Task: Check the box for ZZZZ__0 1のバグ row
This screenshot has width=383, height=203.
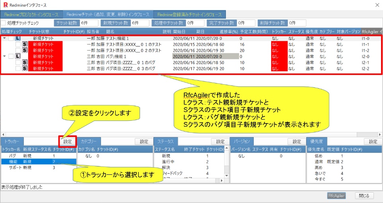Action: pyautogui.click(x=18, y=62)
